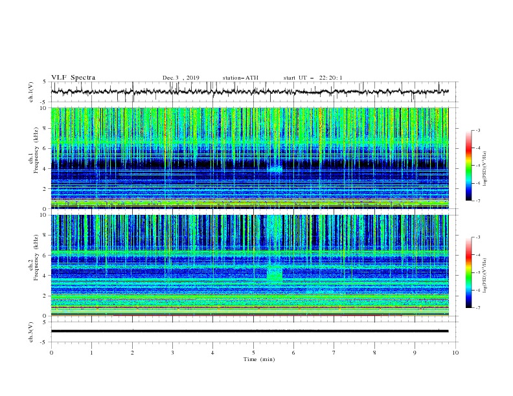Image resolution: width=513 pixels, height=396 pixels.
Task: Click tick label "4" on the Time axis
Action: [x=212, y=353]
